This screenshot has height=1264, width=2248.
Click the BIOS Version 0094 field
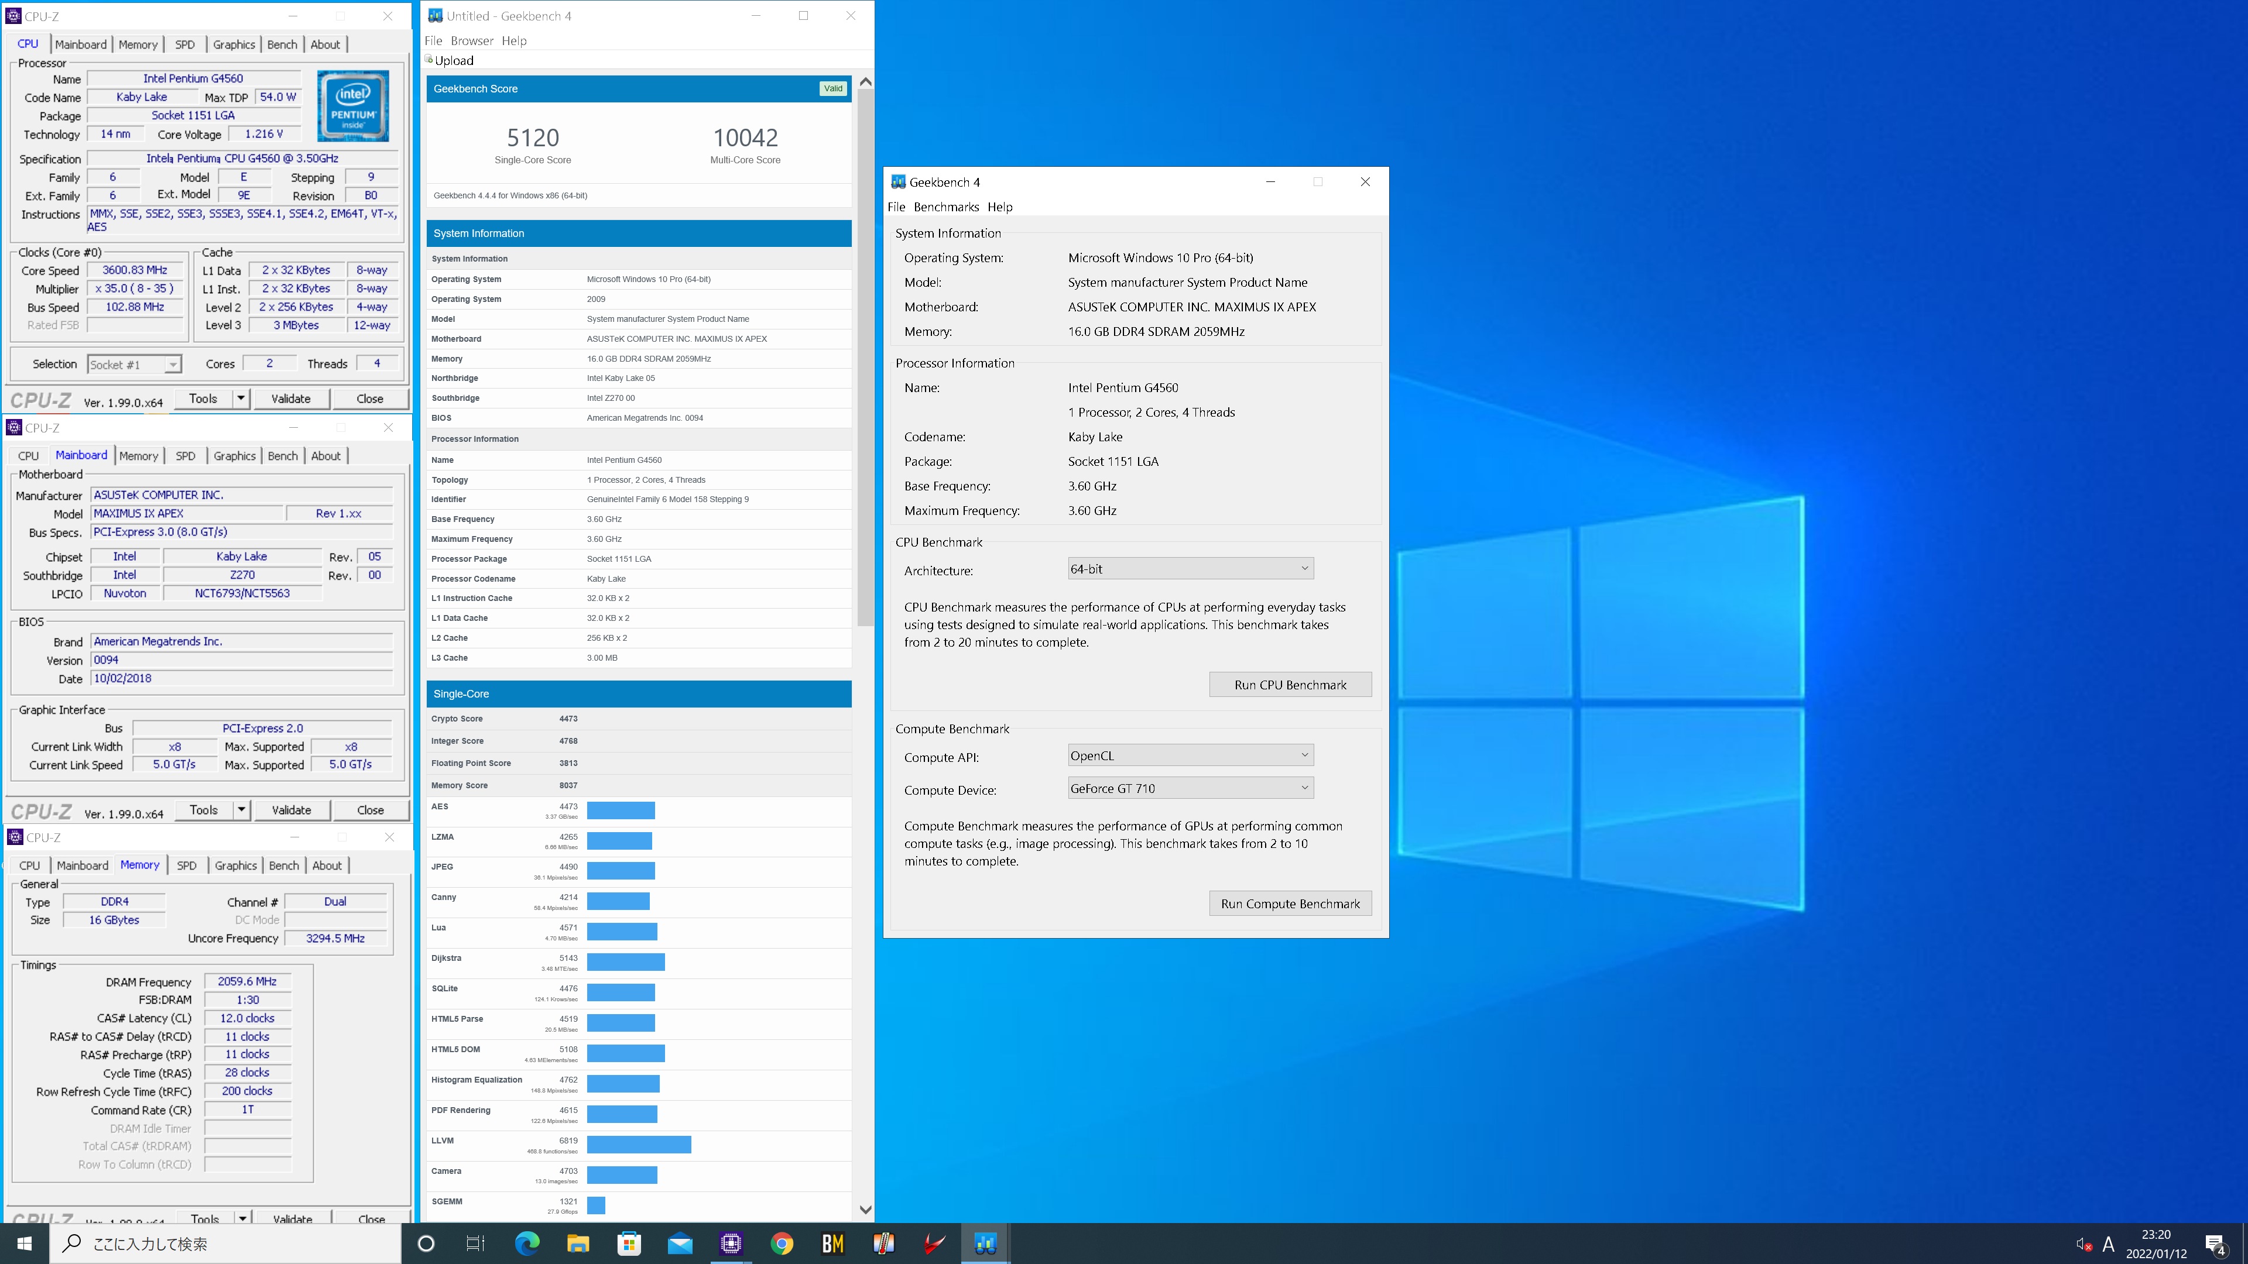242,660
